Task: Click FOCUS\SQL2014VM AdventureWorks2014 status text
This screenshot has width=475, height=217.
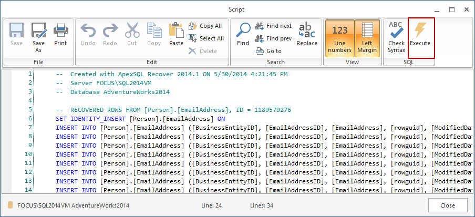Action: [x=74, y=205]
